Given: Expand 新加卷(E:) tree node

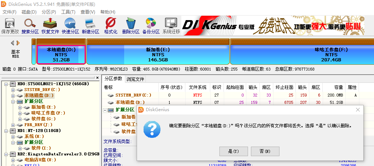Looking at the screenshot, I should pos(20,107).
